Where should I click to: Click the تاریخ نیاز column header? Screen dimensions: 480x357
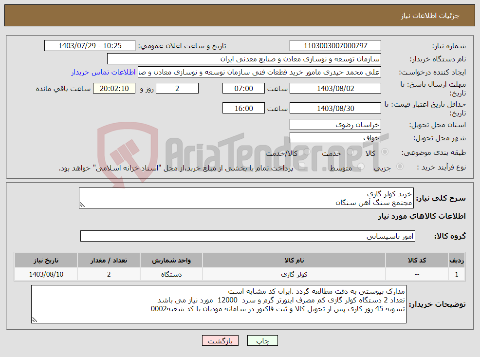coord(46,260)
